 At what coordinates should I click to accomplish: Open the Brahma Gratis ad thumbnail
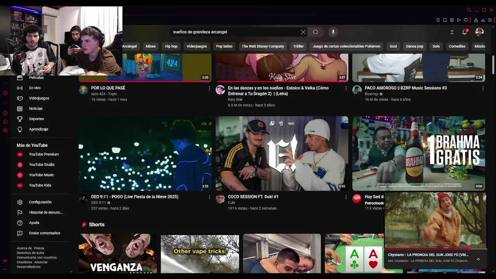point(418,153)
